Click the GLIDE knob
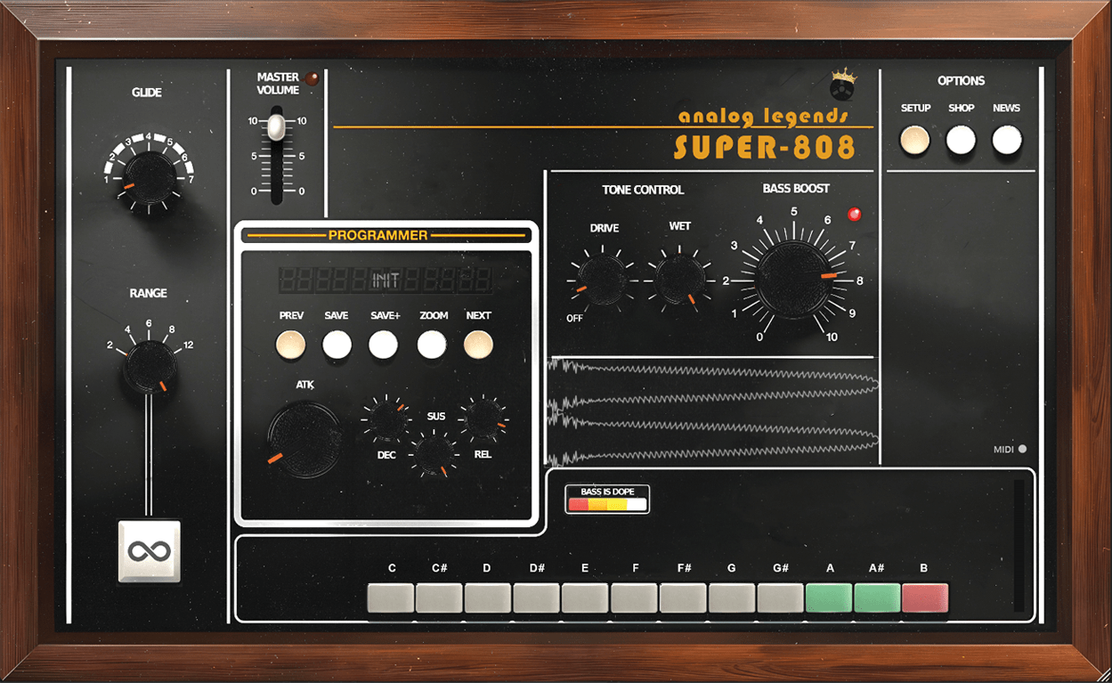Screen dimensions: 1112x683 (150, 177)
